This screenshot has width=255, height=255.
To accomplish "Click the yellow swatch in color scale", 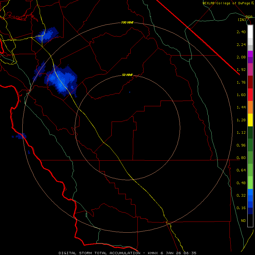I will (250, 120).
